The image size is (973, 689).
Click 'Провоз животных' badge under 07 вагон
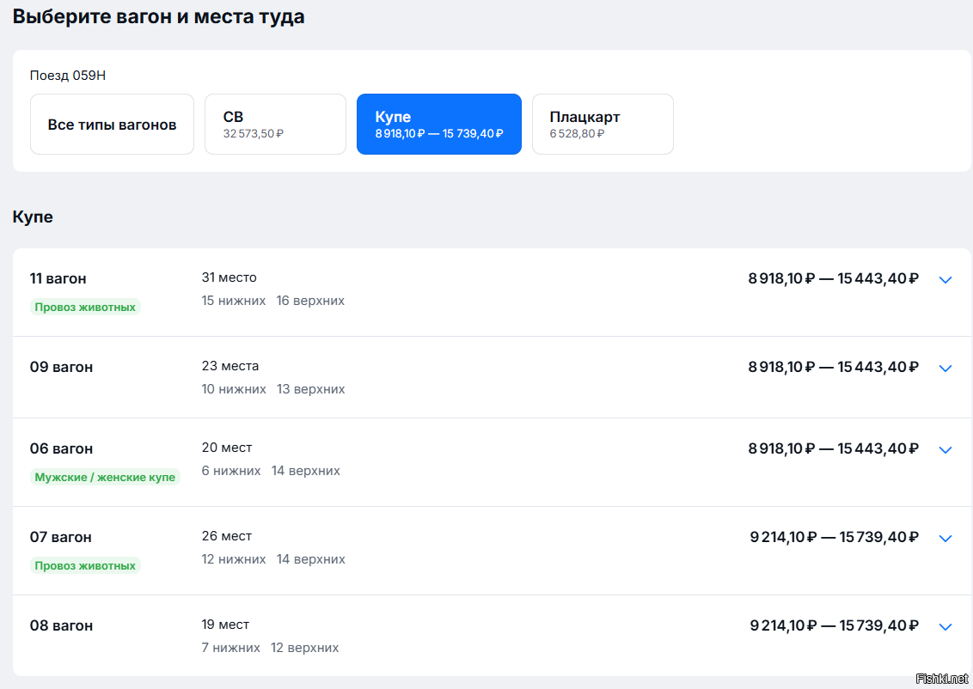pos(85,565)
